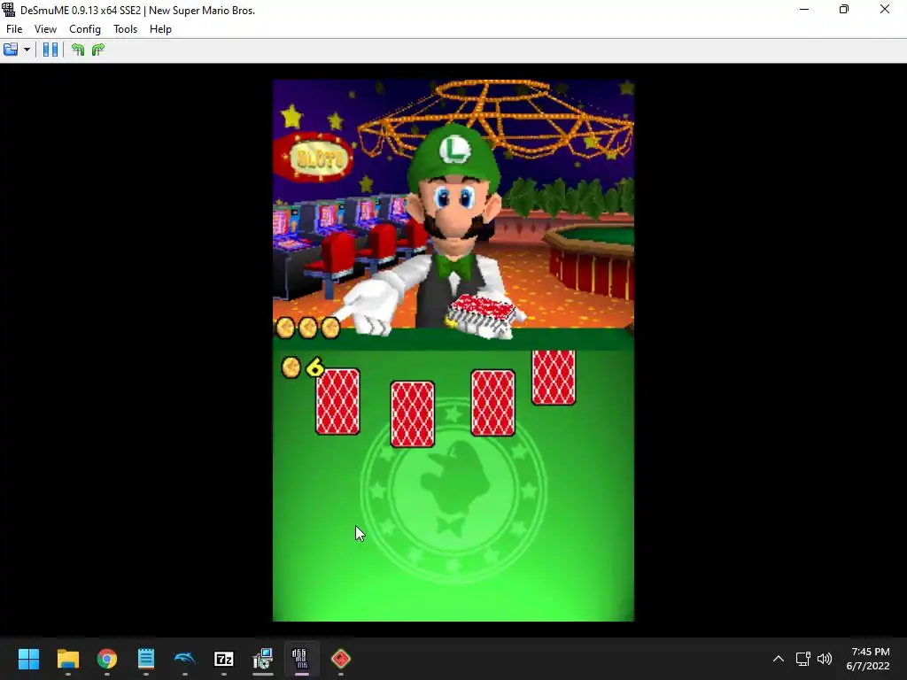The width and height of the screenshot is (907, 680).
Task: Maximize the DeSmuME window
Action: coord(844,10)
